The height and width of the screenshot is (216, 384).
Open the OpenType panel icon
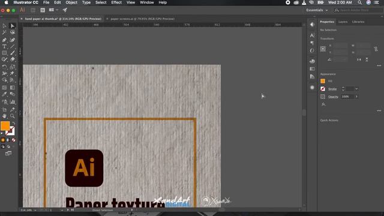point(312,50)
